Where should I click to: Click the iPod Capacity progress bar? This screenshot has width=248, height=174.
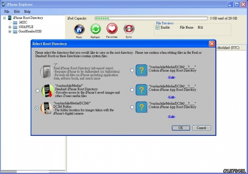tap(151, 19)
